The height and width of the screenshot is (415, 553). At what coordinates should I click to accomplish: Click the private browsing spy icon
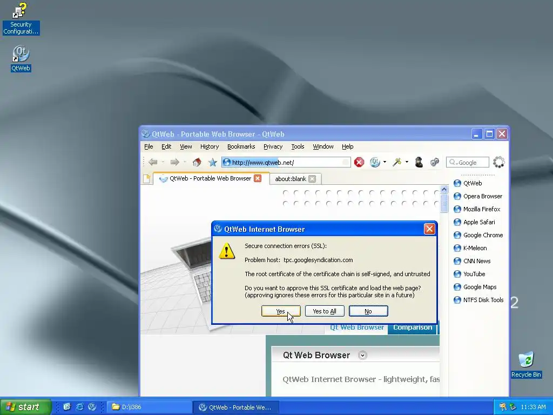pyautogui.click(x=419, y=162)
